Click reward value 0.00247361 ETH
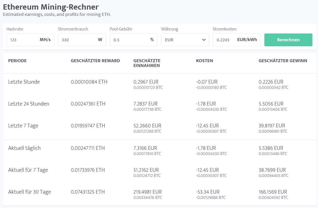Screen dimensions: 318x208 pos(88,104)
